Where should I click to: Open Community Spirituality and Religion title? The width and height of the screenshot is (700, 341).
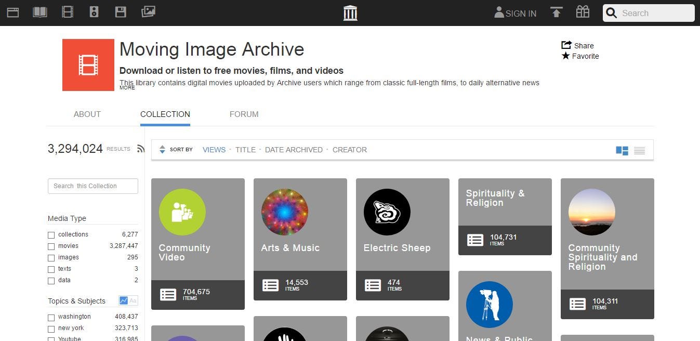tap(603, 257)
